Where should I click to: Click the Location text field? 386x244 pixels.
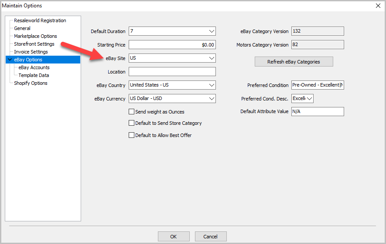[172, 72]
